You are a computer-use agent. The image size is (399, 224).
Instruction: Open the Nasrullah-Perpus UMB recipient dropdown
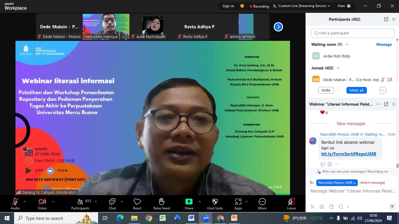coord(336,183)
